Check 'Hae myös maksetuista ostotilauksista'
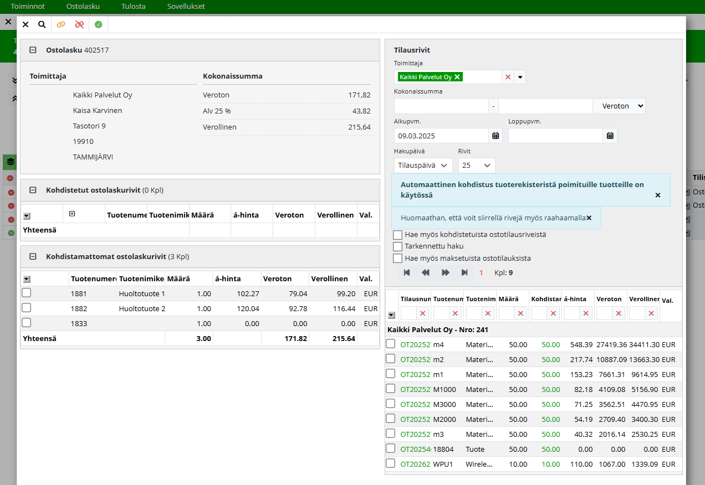The image size is (705, 485). click(397, 258)
